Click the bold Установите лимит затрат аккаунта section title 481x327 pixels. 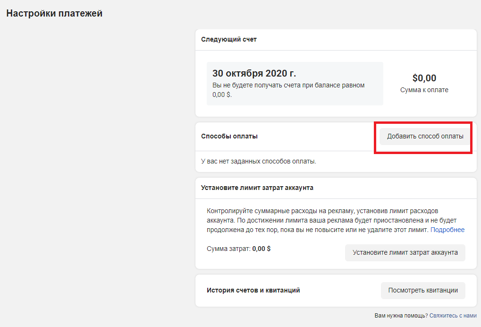click(257, 188)
